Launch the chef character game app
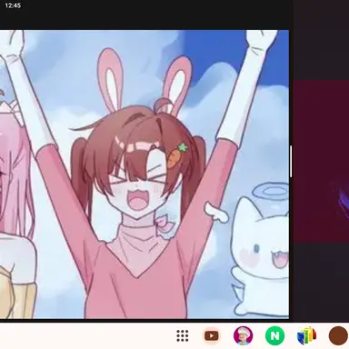The image size is (349, 349). (243, 335)
